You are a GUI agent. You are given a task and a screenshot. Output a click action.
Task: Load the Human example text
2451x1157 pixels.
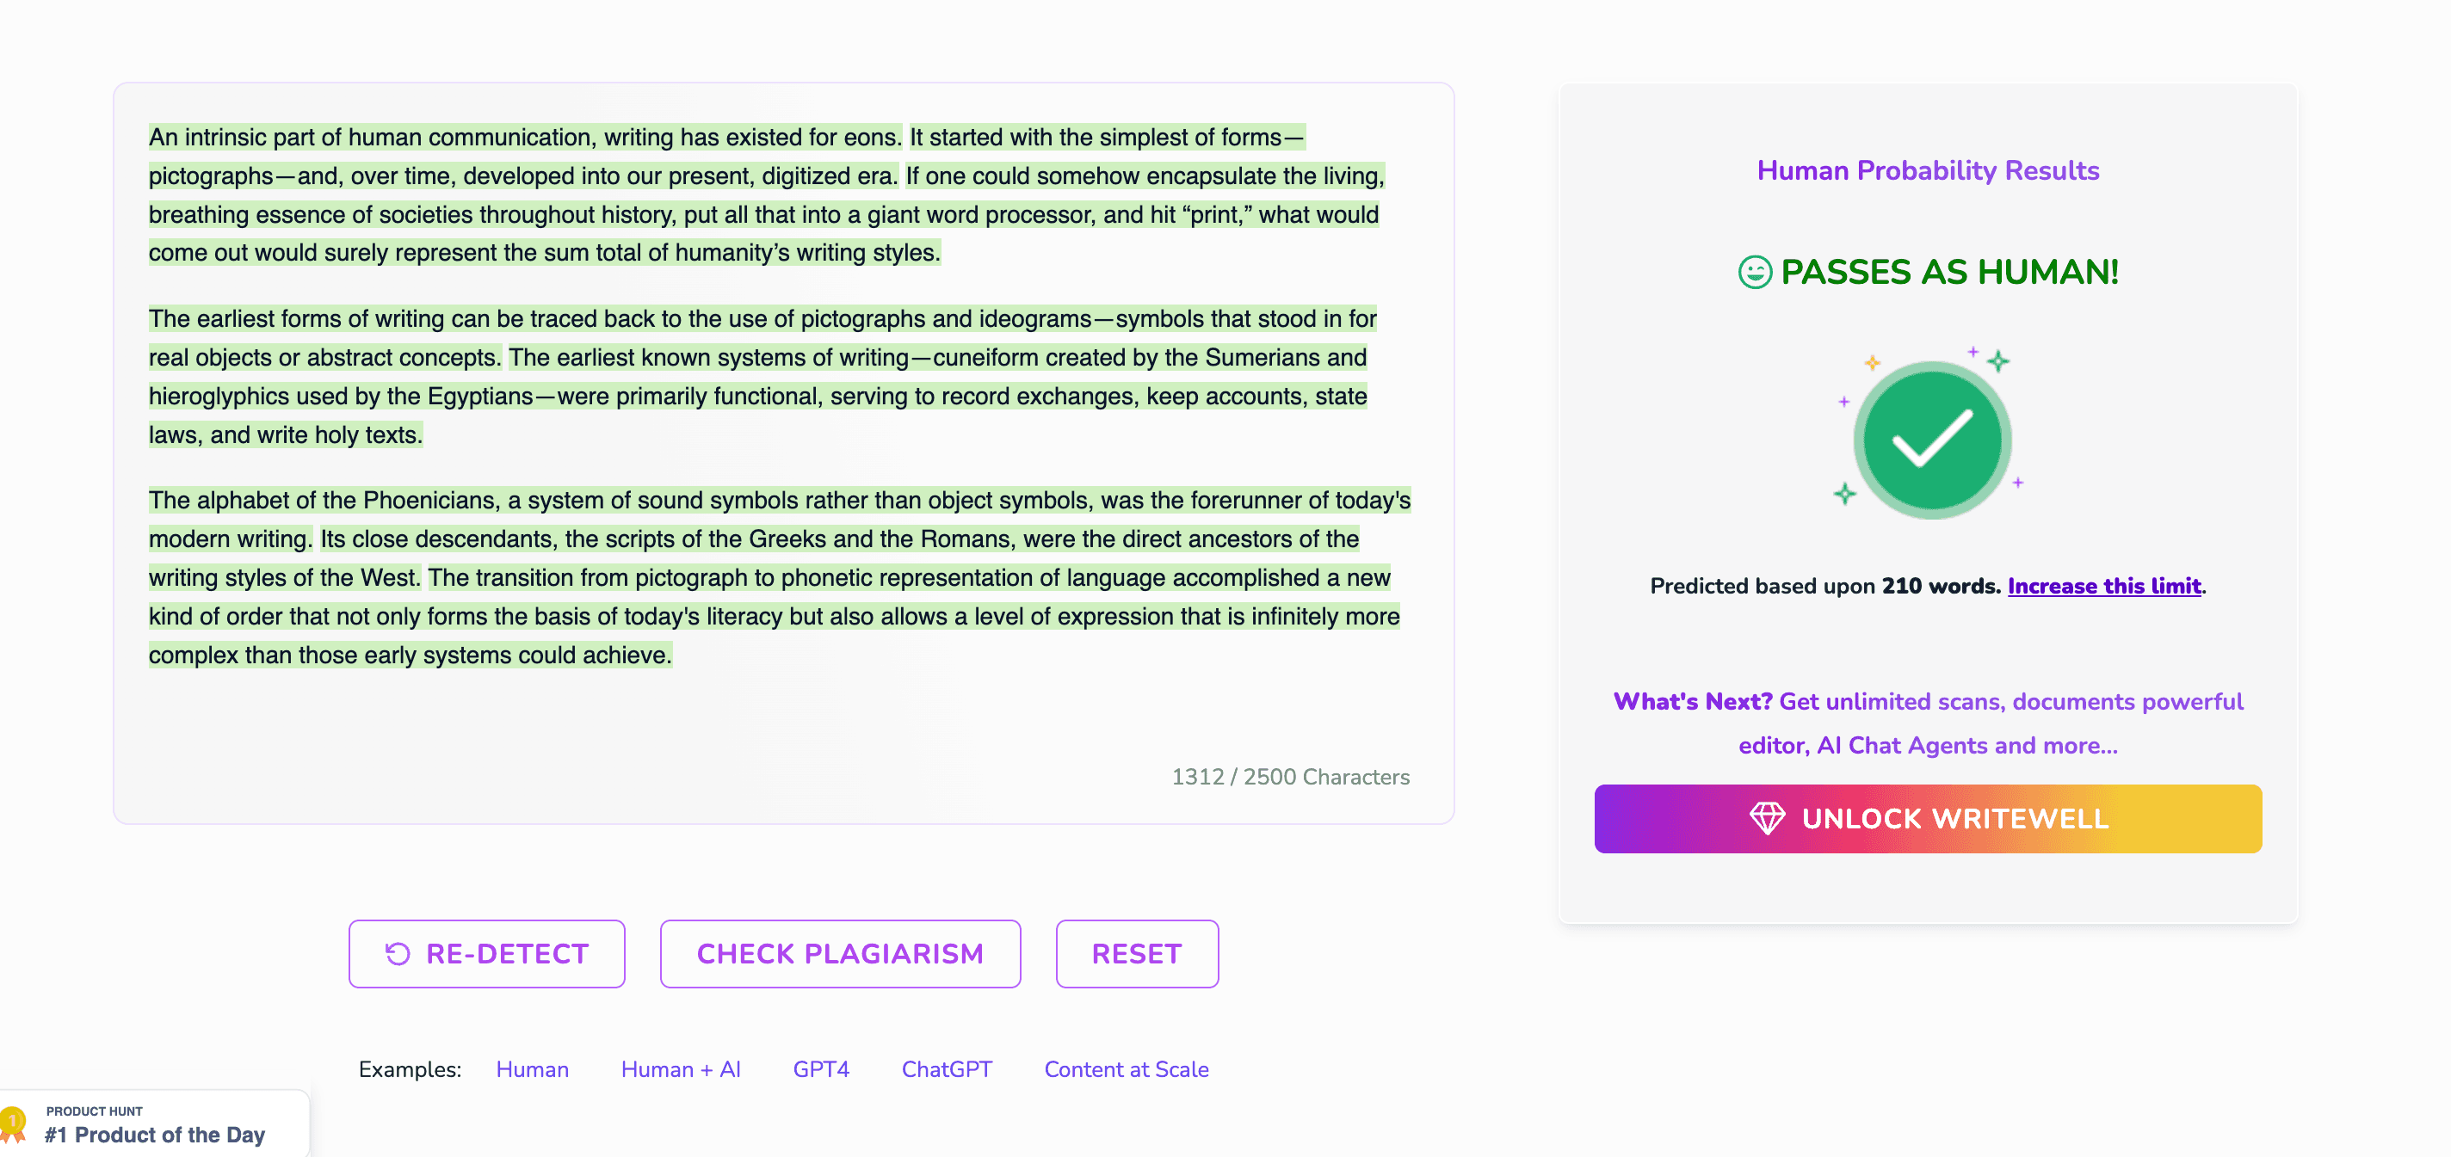(532, 1069)
